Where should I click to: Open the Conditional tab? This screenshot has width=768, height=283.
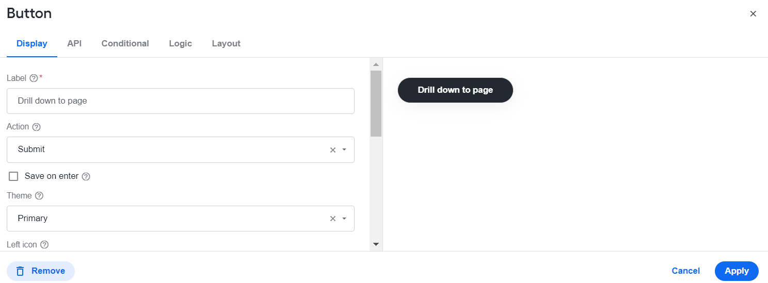[x=125, y=44]
